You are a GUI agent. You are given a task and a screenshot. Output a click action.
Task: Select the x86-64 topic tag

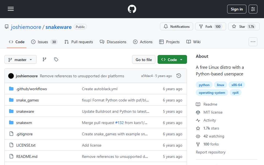pyautogui.click(x=237, y=85)
